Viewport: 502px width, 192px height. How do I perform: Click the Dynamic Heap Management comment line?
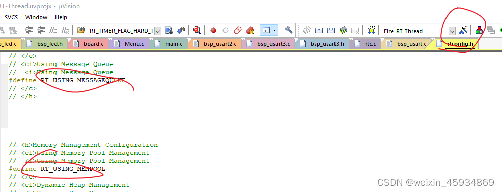pyautogui.click(x=69, y=185)
